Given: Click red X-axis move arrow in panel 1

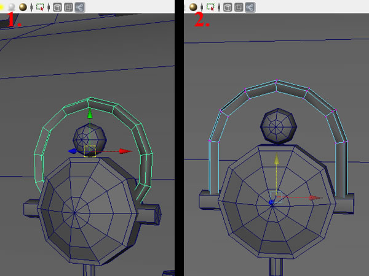Looking at the screenshot, I should [125, 151].
